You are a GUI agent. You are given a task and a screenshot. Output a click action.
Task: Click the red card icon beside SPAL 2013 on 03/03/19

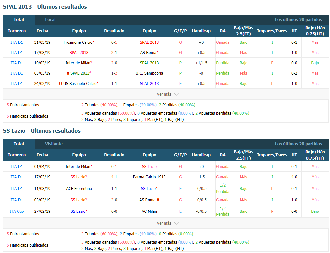pyautogui.click(x=68, y=73)
